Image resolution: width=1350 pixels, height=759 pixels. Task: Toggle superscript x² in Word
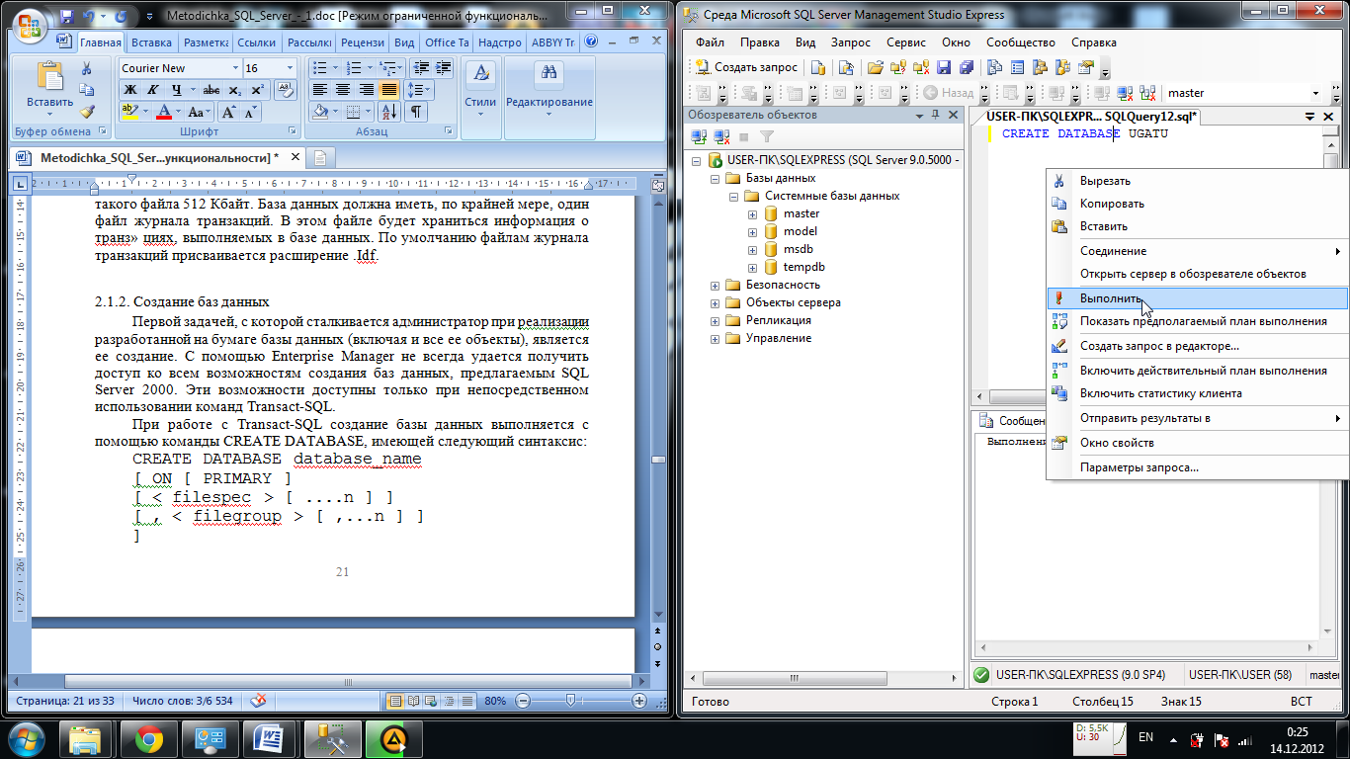257,90
